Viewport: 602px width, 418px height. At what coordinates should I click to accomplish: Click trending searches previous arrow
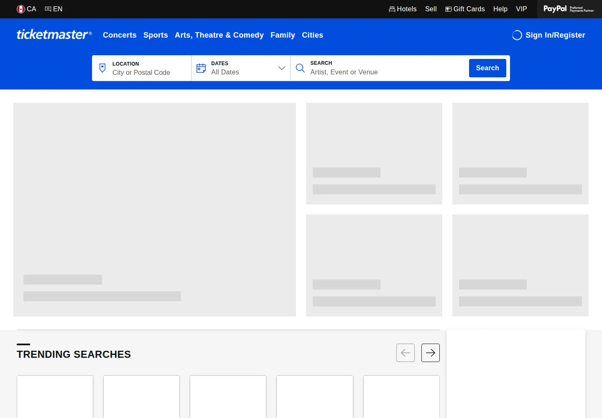coord(406,353)
